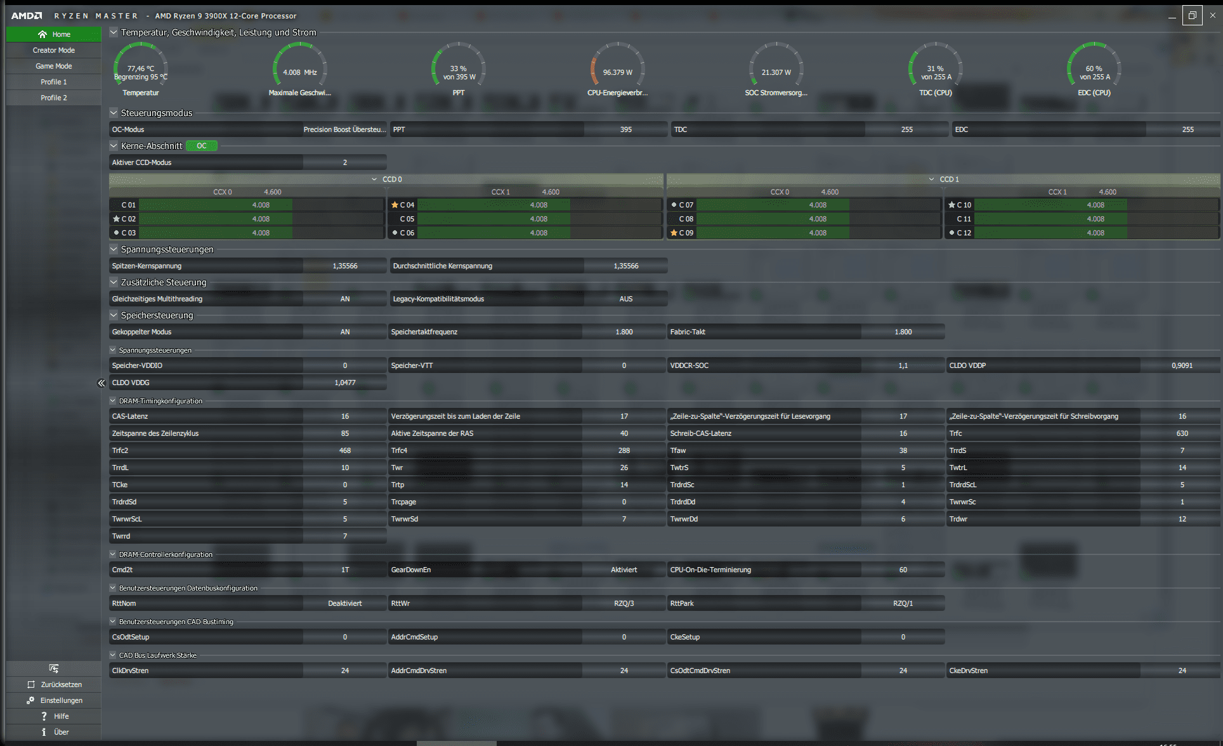Collapse the DRAM-Timingkonfiguration section

113,401
